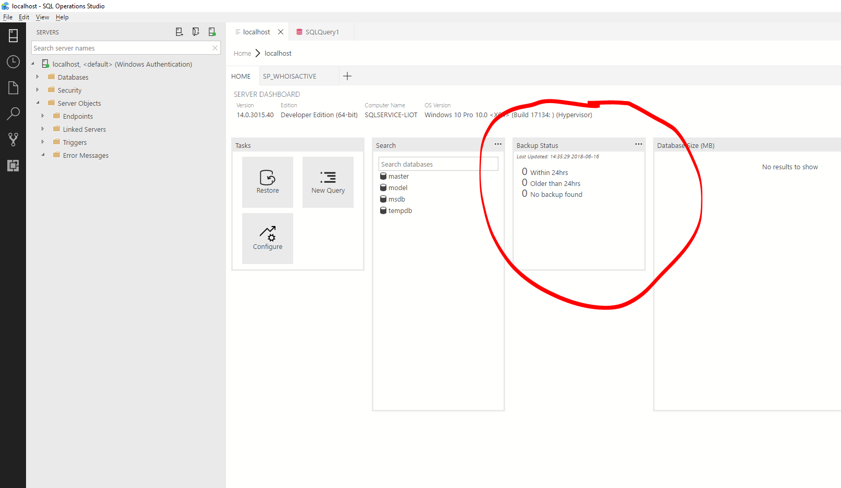Open the File menu
841x488 pixels.
[8, 17]
